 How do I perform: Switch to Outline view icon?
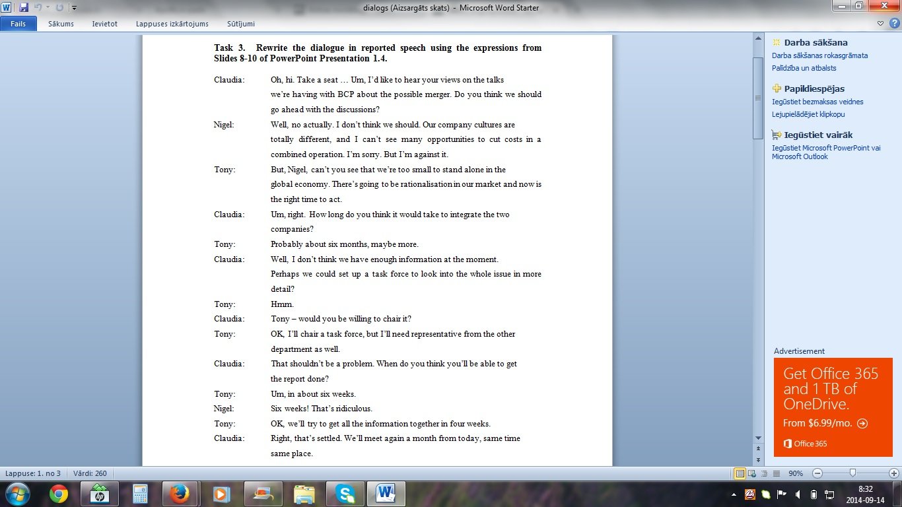click(765, 473)
